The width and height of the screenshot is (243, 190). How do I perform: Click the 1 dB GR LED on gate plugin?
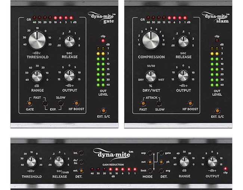tap(71, 18)
